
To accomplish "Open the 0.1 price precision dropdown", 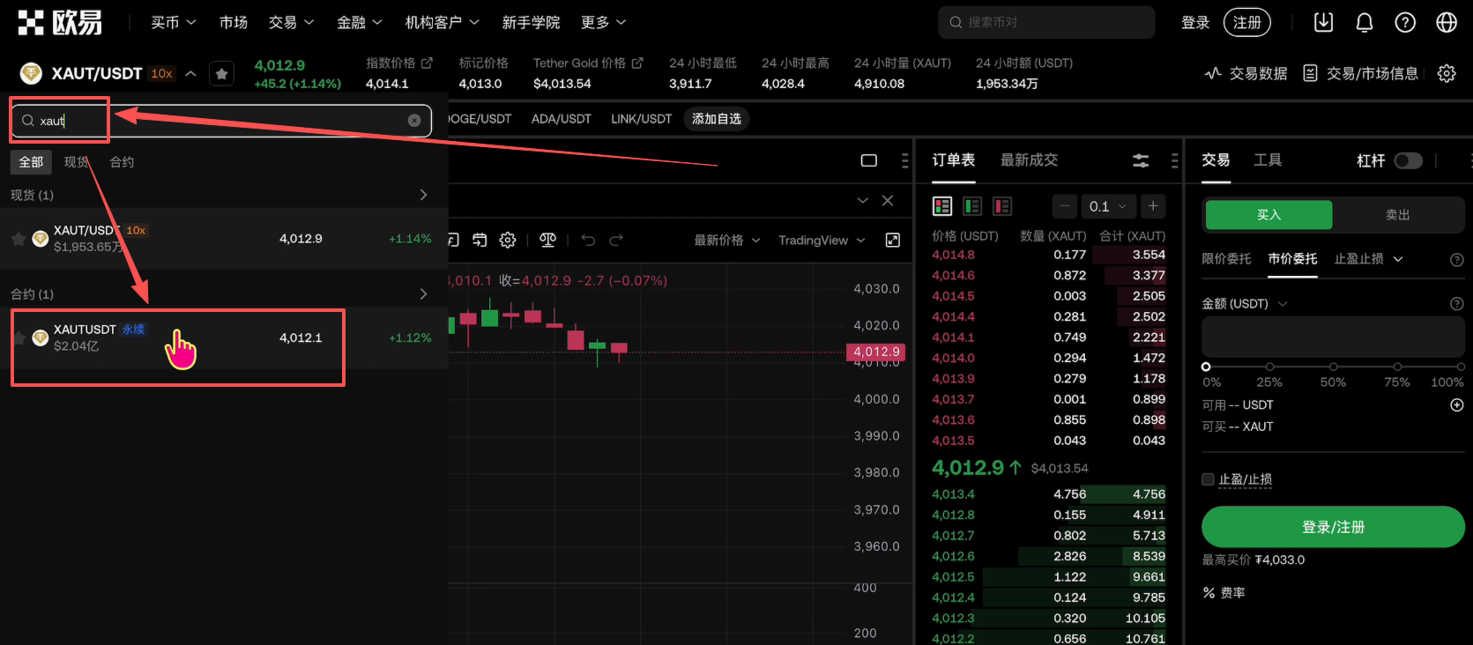I will [1108, 206].
